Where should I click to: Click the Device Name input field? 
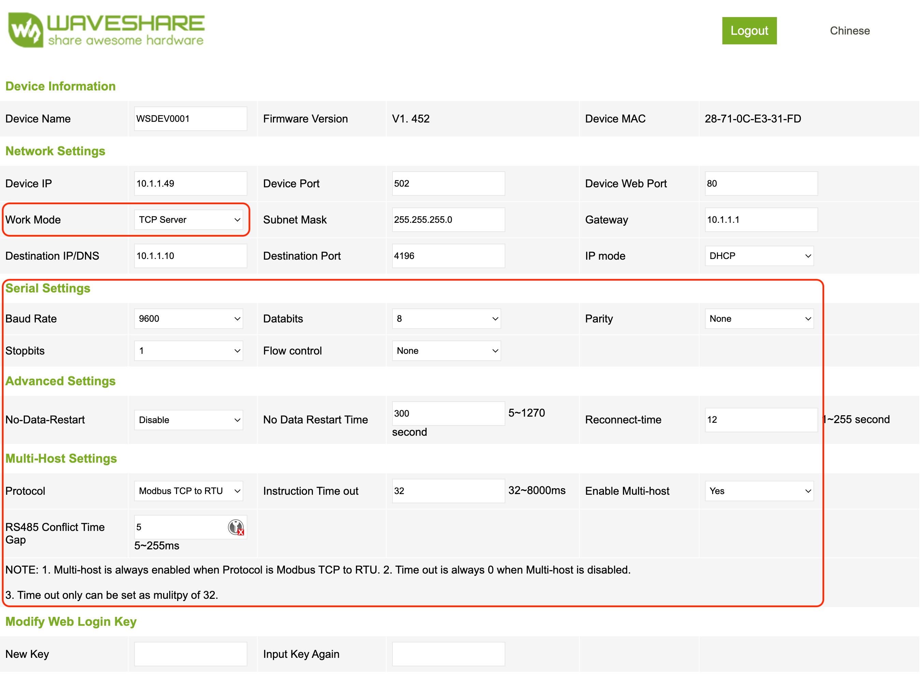[x=190, y=119]
